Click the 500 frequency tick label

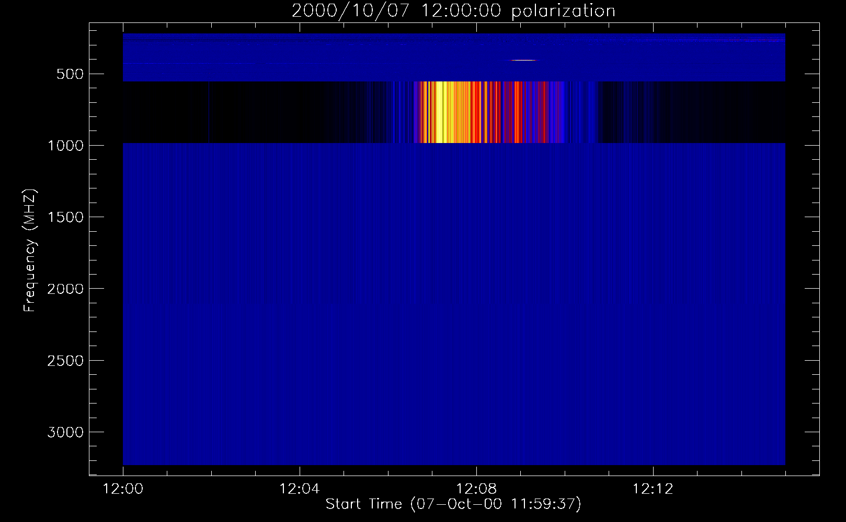(70, 74)
